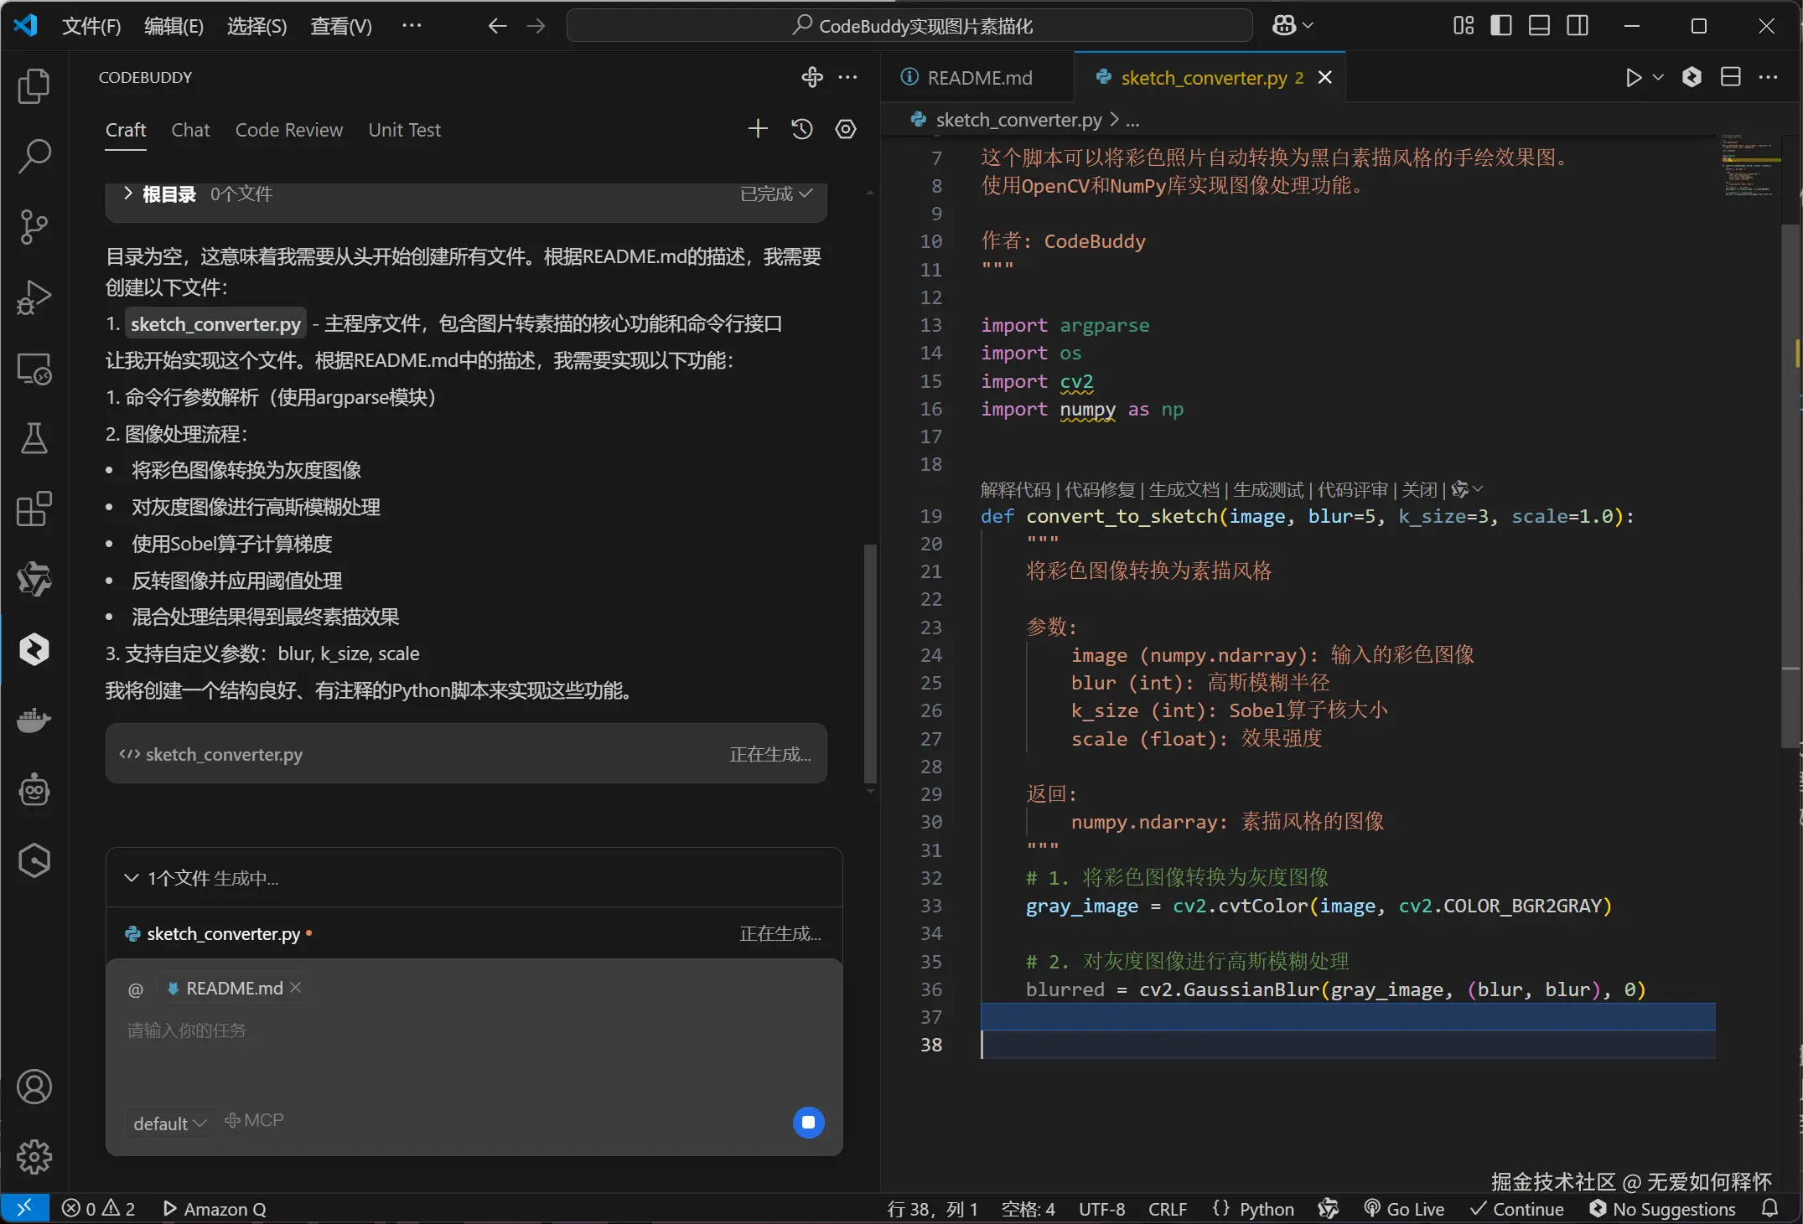This screenshot has height=1224, width=1803.
Task: Click the 代码评审 code lens
Action: click(1353, 489)
